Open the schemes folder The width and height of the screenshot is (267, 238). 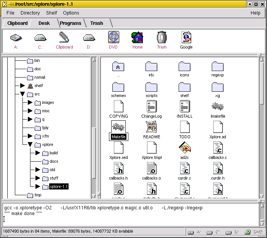[118, 87]
